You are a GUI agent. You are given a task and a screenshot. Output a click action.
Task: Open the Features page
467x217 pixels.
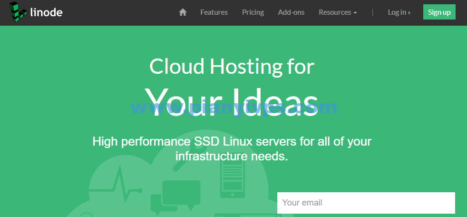(214, 12)
